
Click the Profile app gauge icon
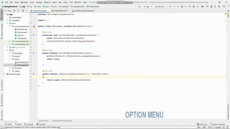(x=190, y=6)
